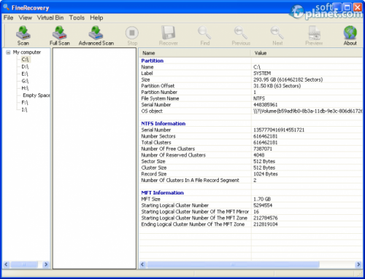
Task: Launch the Advanced Scan tool
Action: (x=96, y=36)
